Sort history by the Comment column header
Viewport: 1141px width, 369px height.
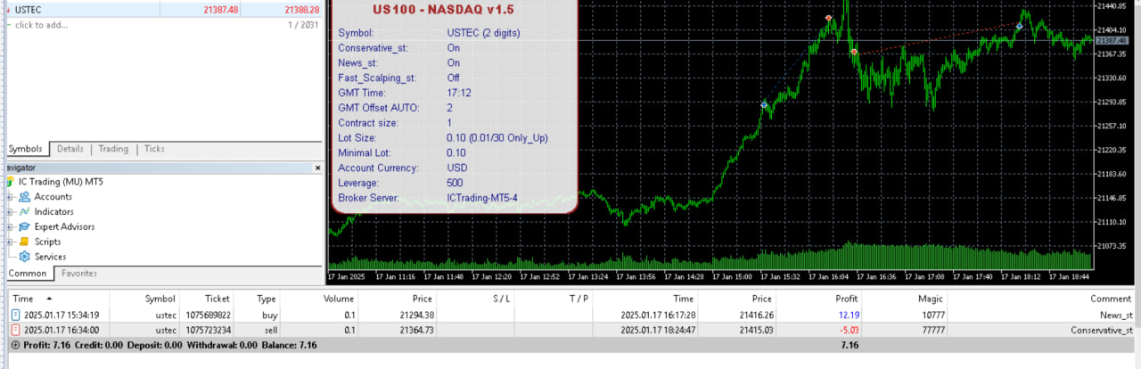point(1110,299)
